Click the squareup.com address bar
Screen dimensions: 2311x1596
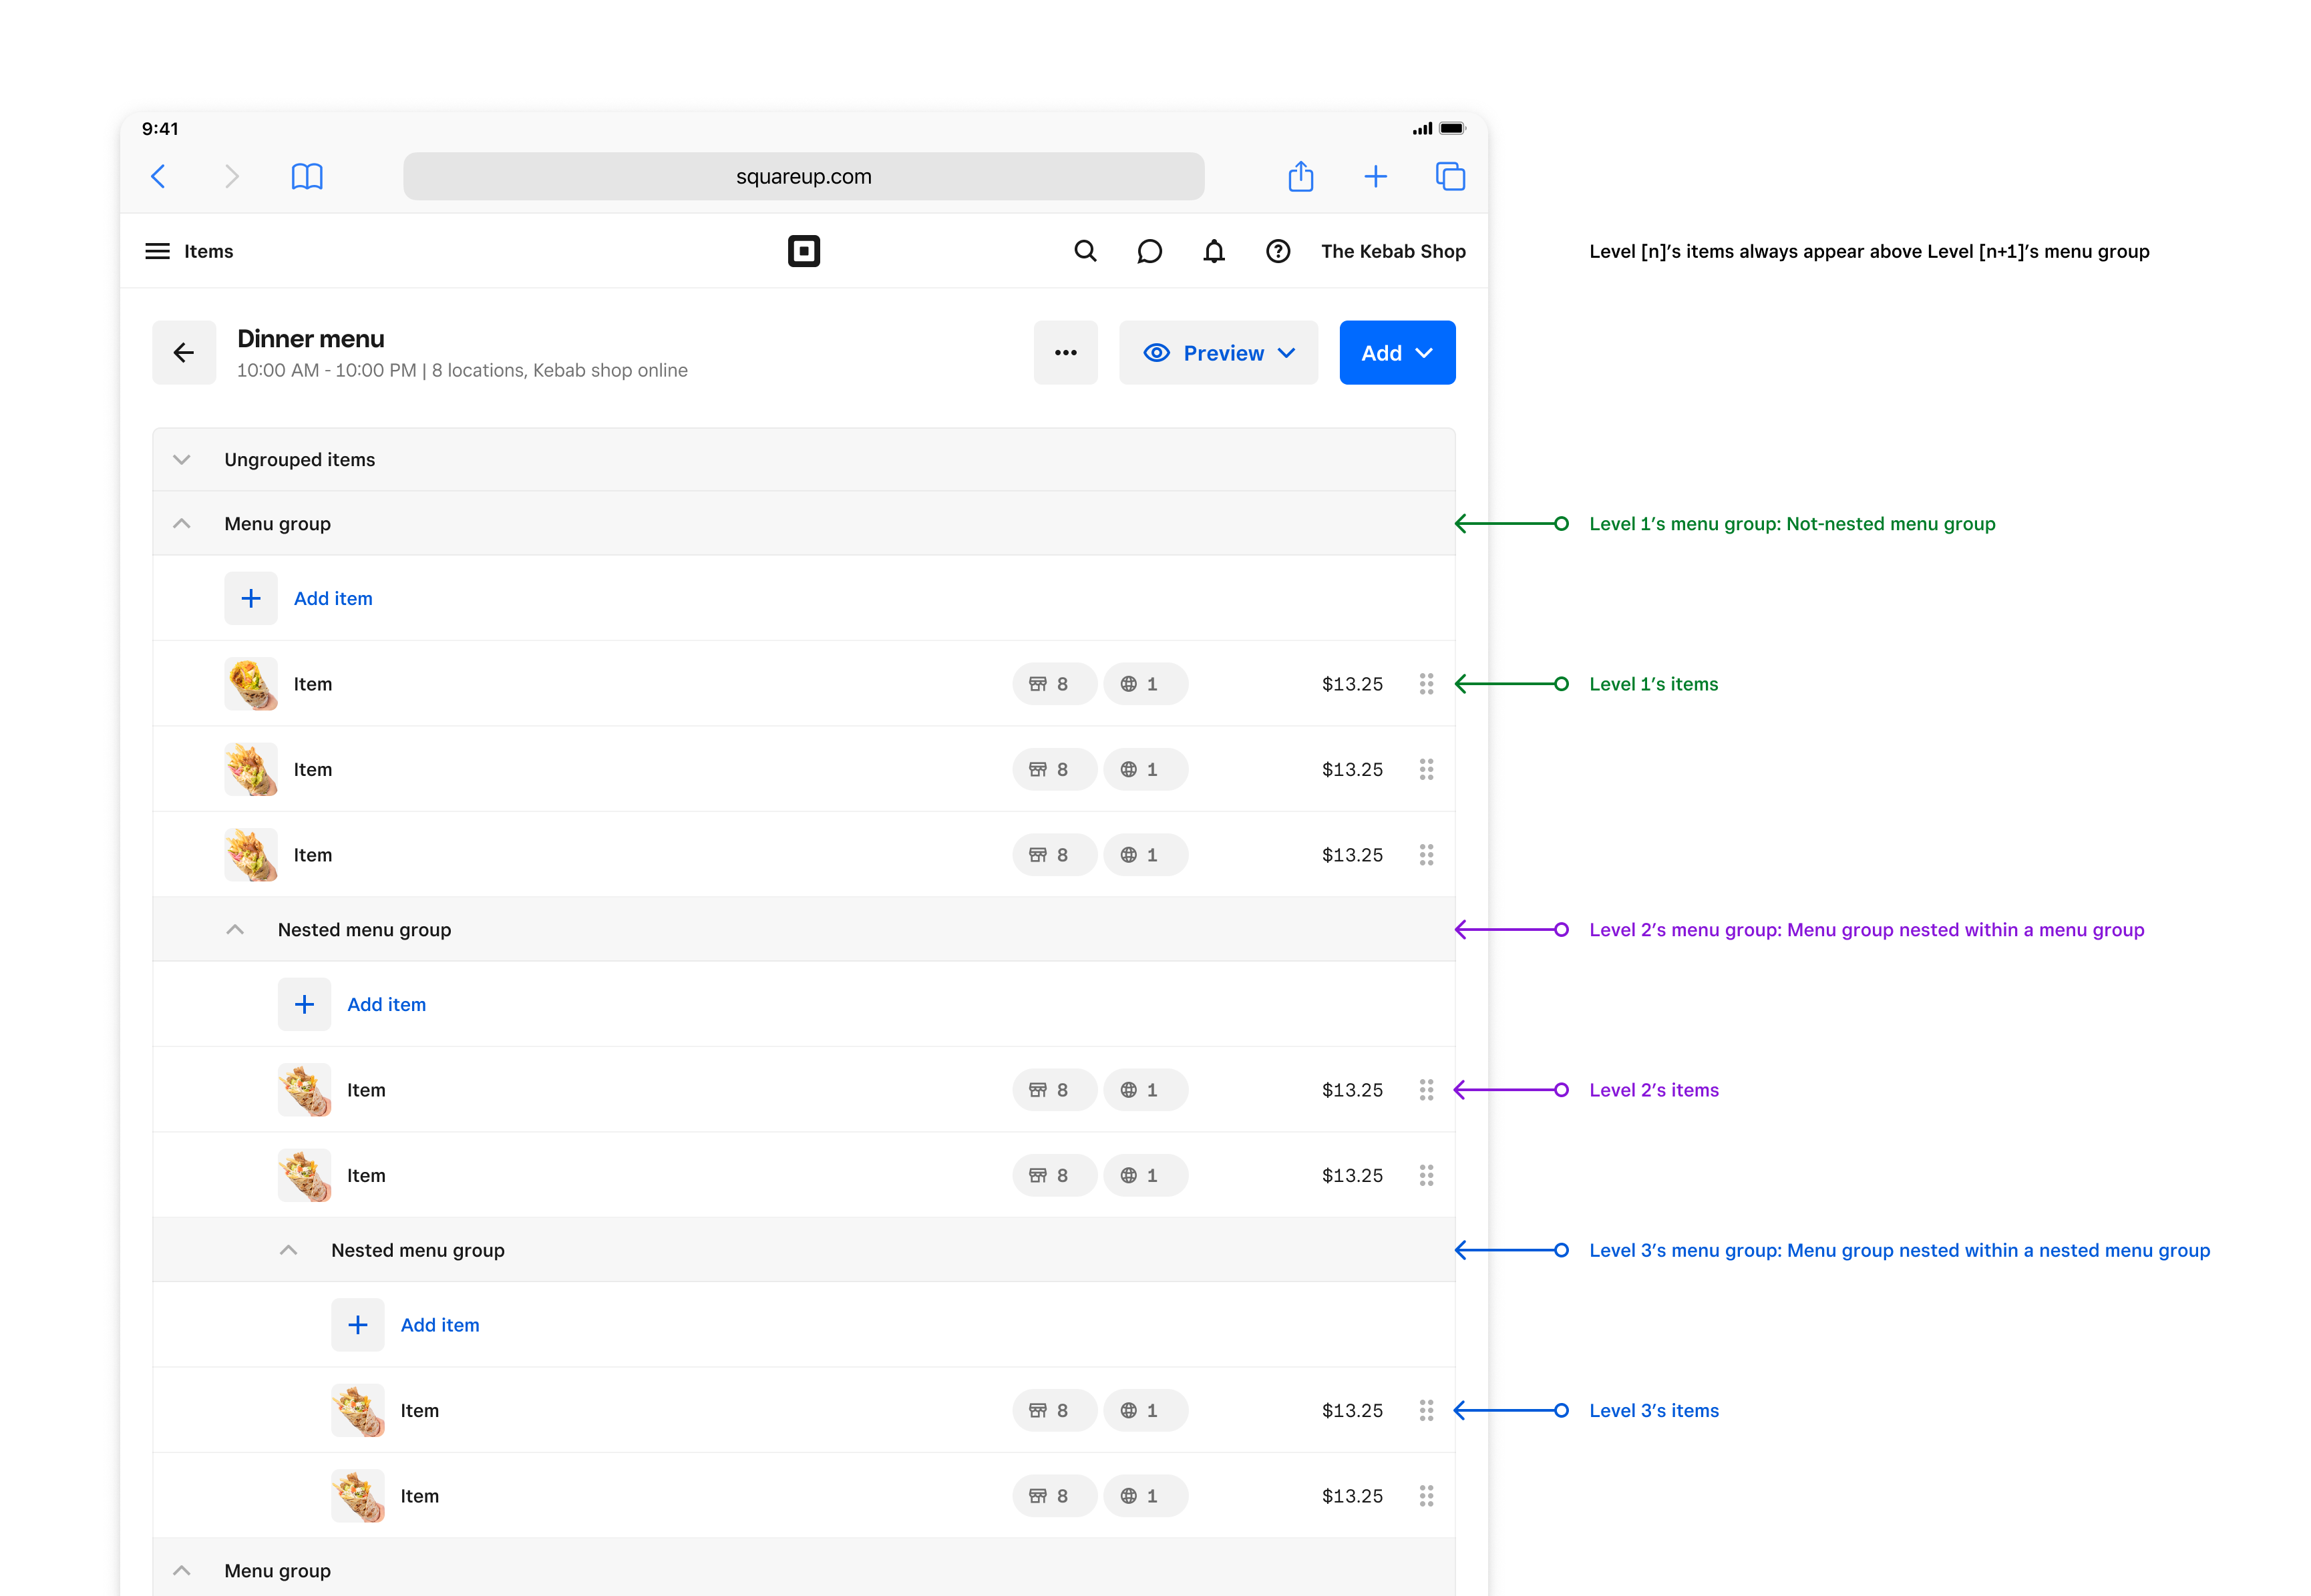(803, 177)
